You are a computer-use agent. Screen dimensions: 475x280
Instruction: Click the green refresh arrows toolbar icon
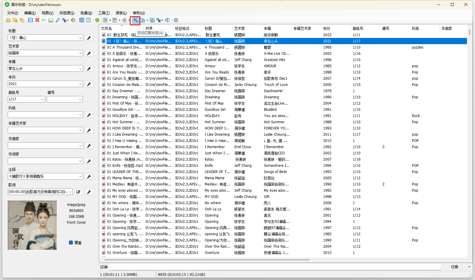97,20
